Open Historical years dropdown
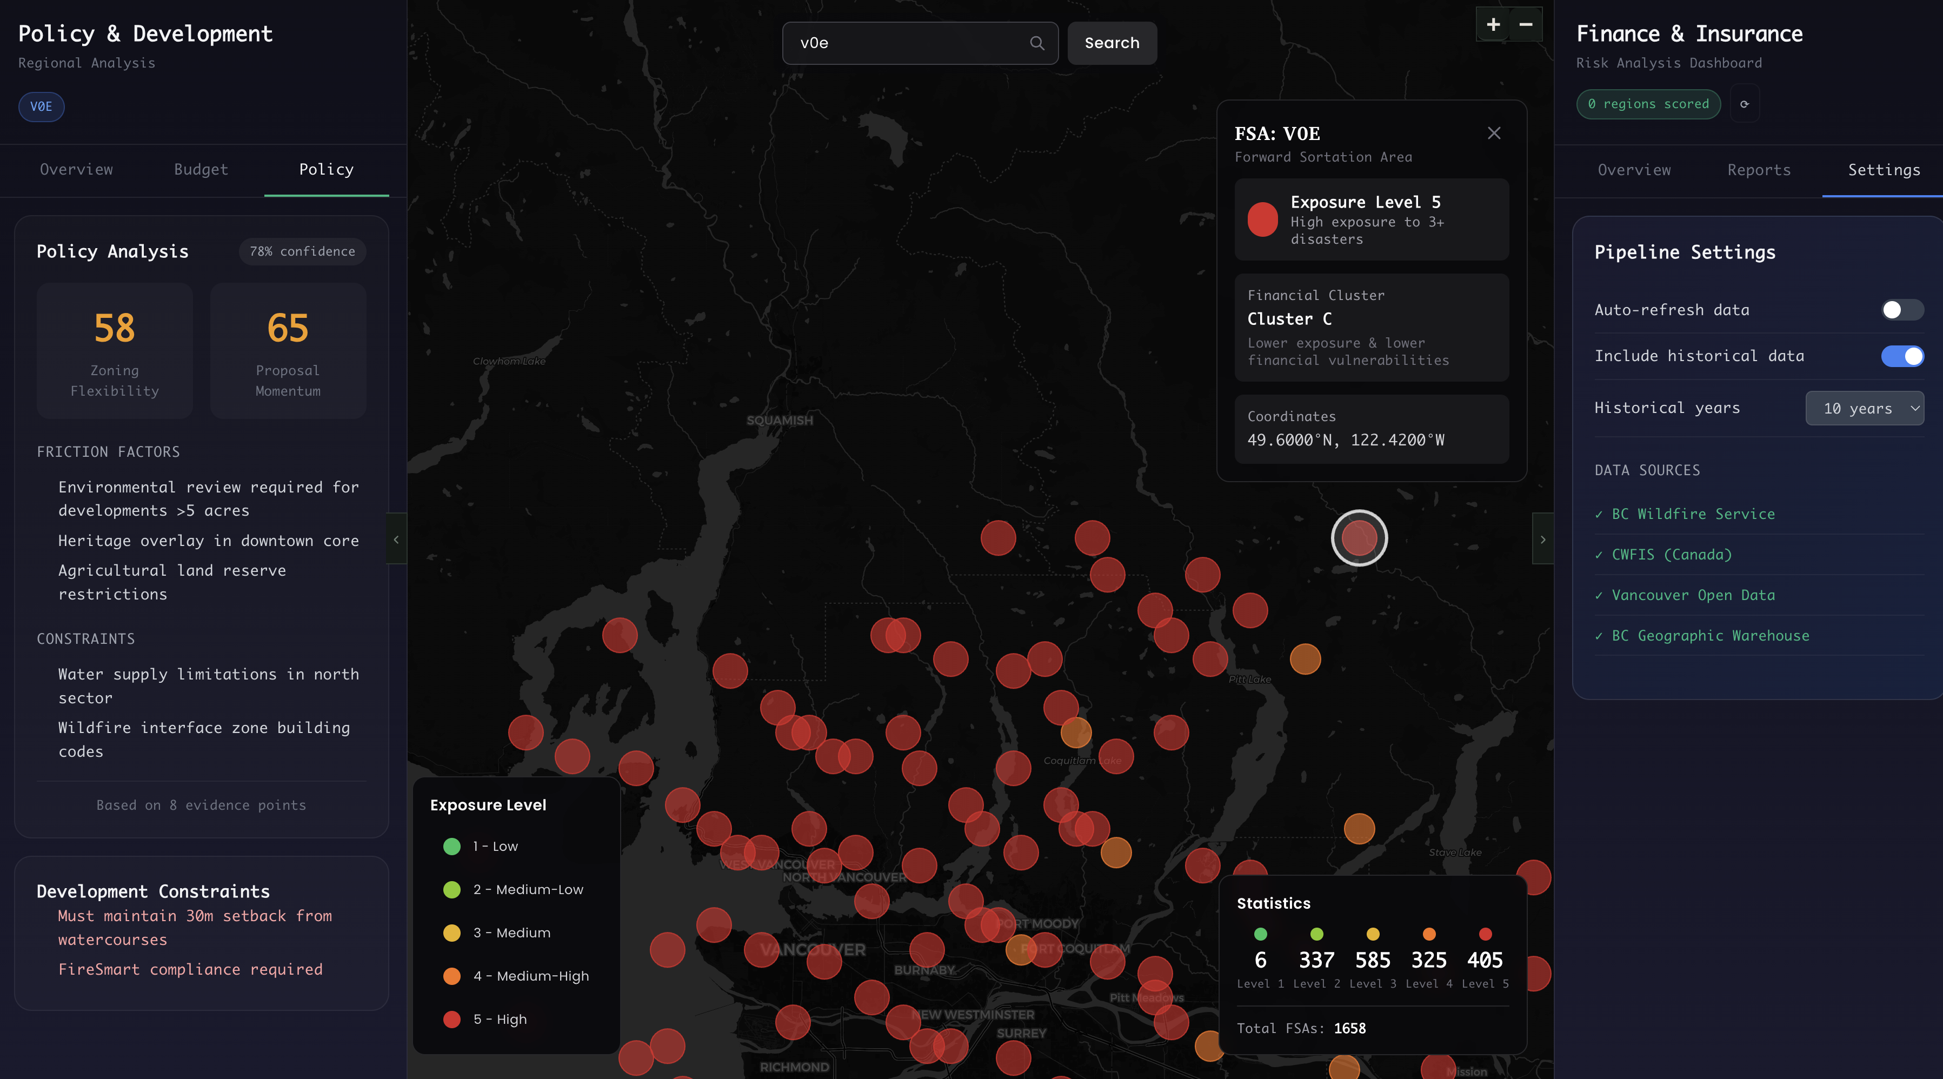This screenshot has height=1079, width=1943. click(1864, 408)
